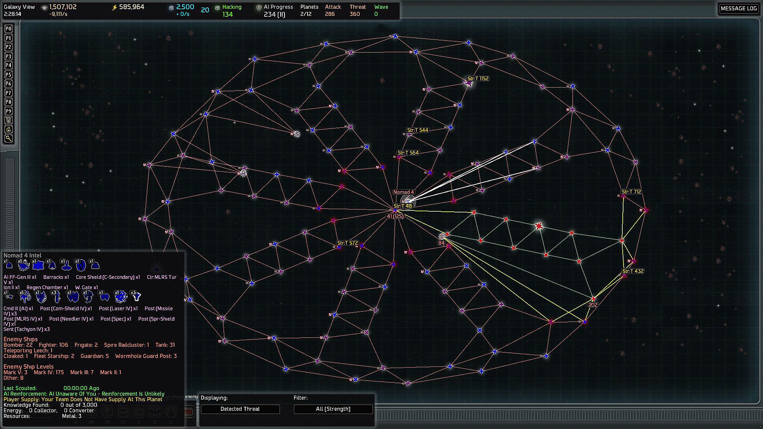This screenshot has height=429, width=763.
Task: Select the x3 Tachyon sentinel unit icon
Action: click(136, 296)
